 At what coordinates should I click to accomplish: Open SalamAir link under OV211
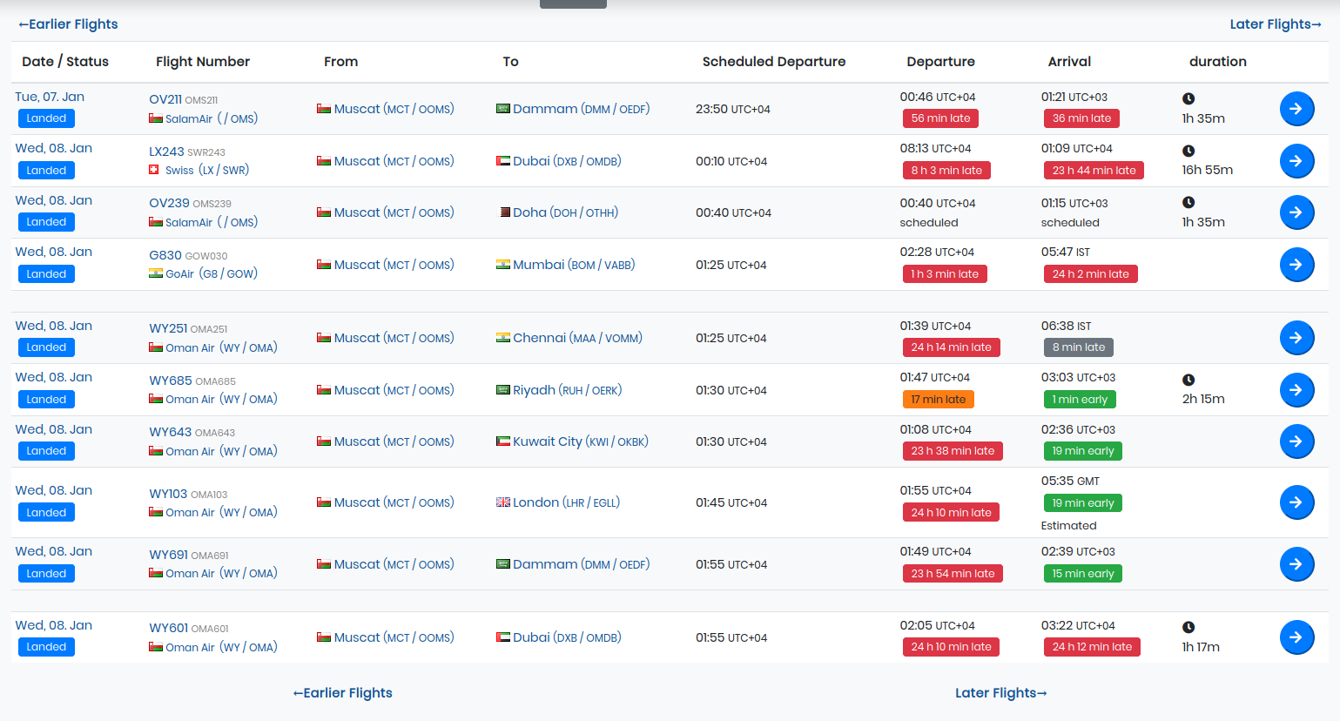click(x=212, y=118)
